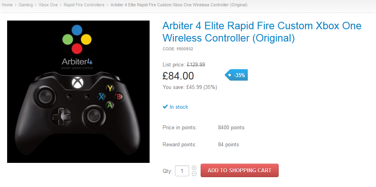The height and width of the screenshot is (187, 376).
Task: Click the blue circle in the Arbiter4 logo
Action: click(x=77, y=30)
